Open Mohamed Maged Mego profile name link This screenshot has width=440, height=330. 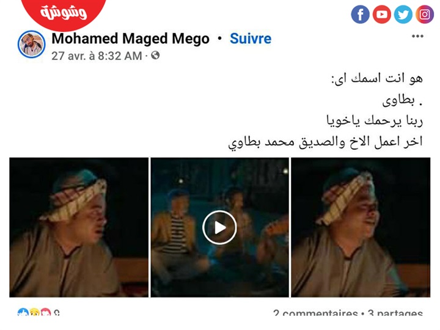131,38
